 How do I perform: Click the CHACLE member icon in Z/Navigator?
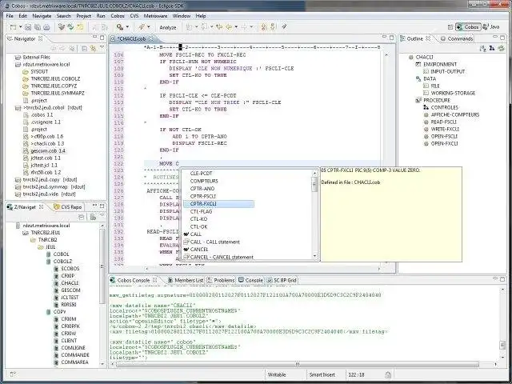point(54,282)
